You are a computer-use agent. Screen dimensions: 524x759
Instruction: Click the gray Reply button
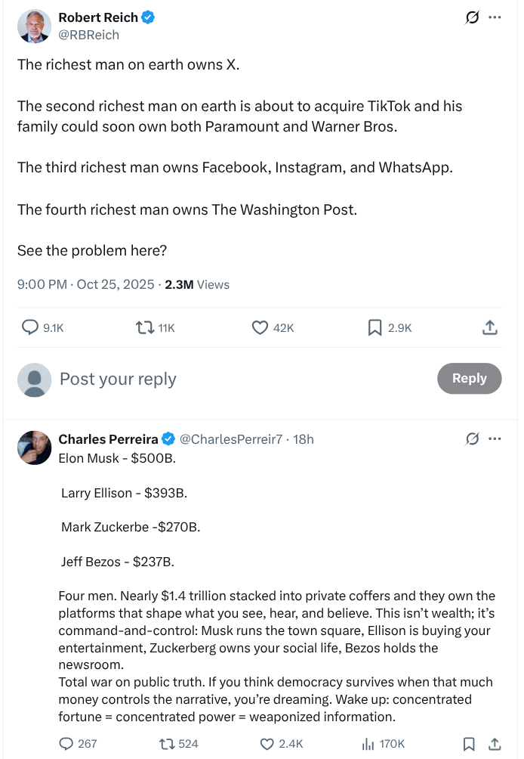(x=469, y=379)
